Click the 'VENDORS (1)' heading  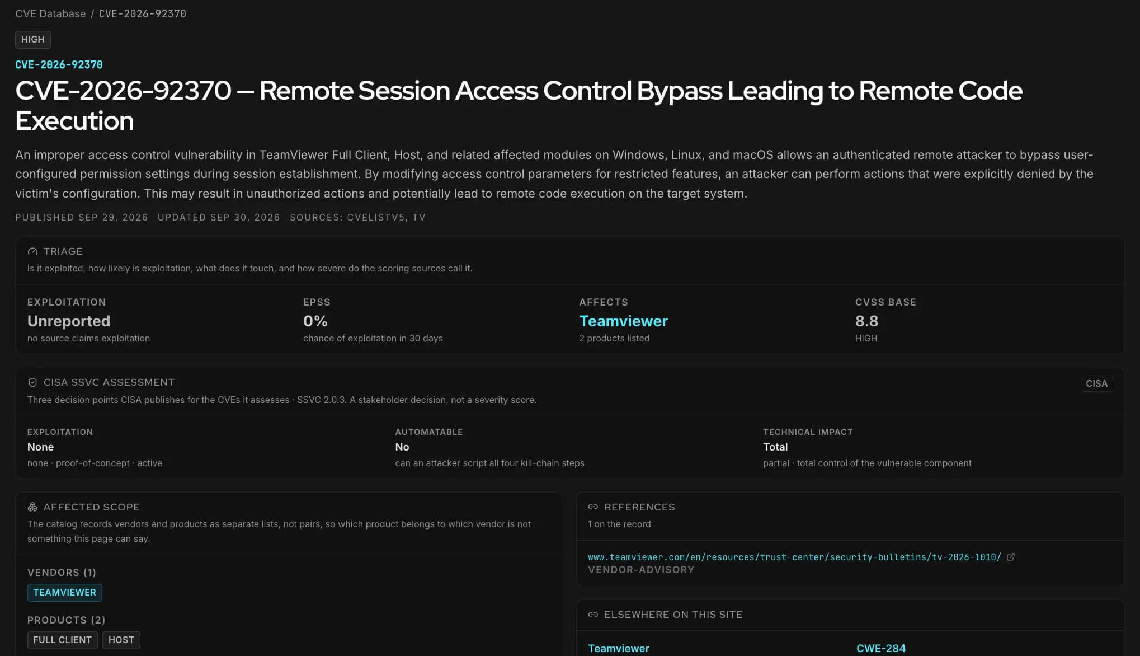click(x=62, y=573)
